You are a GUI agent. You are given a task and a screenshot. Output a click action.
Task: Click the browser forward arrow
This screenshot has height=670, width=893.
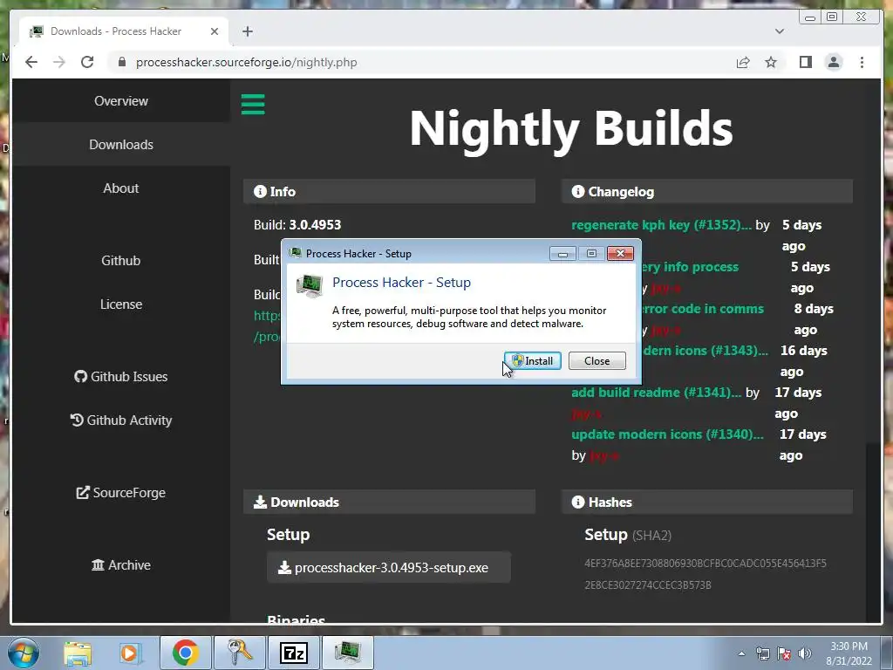59,62
